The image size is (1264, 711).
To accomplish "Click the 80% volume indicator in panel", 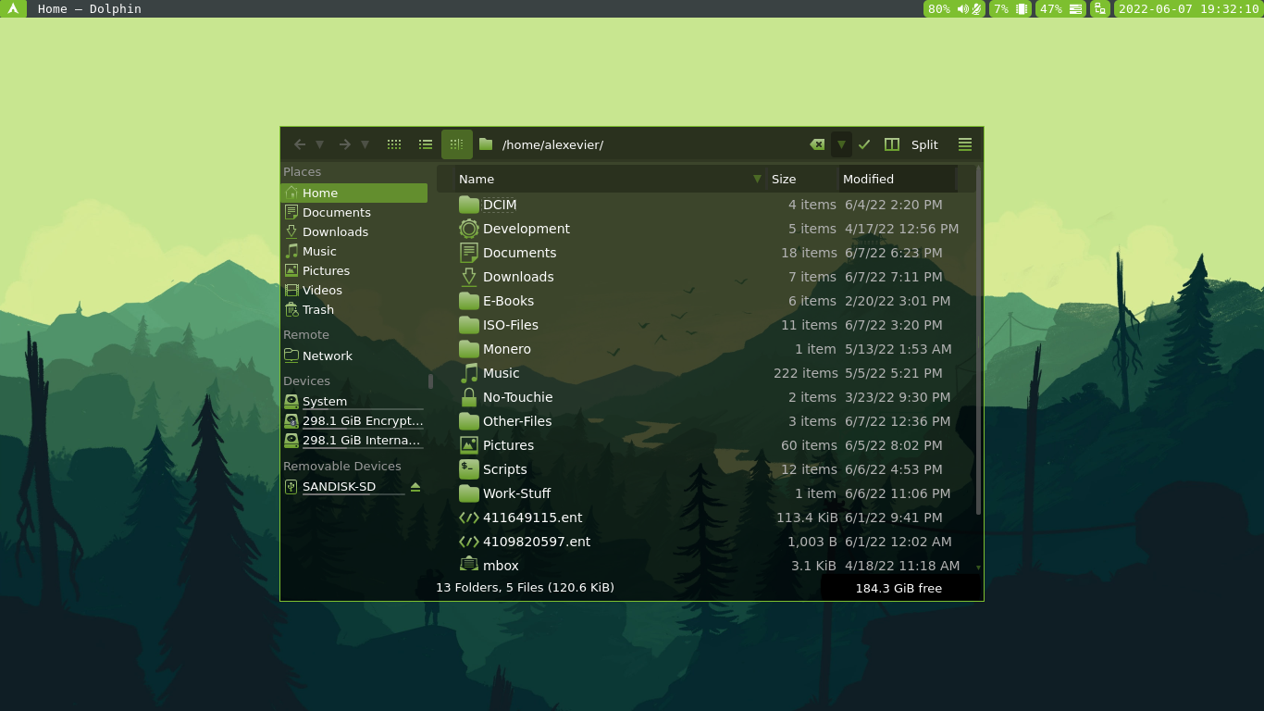I will tap(954, 8).
